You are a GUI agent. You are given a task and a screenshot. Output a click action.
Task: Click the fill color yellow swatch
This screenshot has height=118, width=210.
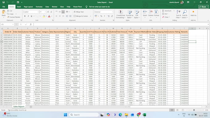click(44, 16)
